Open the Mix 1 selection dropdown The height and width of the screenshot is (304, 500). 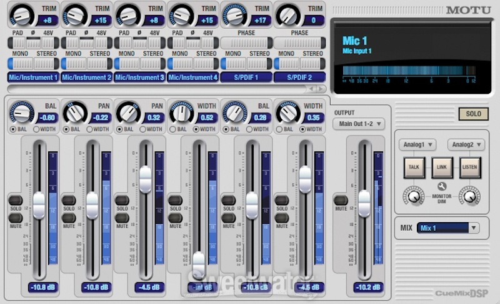[447, 228]
